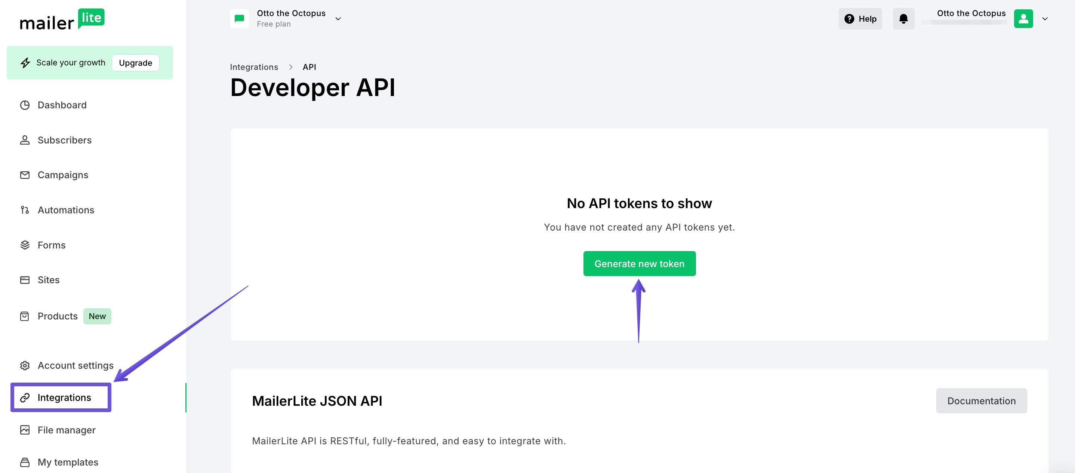This screenshot has height=473, width=1075.
Task: Click the 'Scale your growth' text
Action: (71, 62)
